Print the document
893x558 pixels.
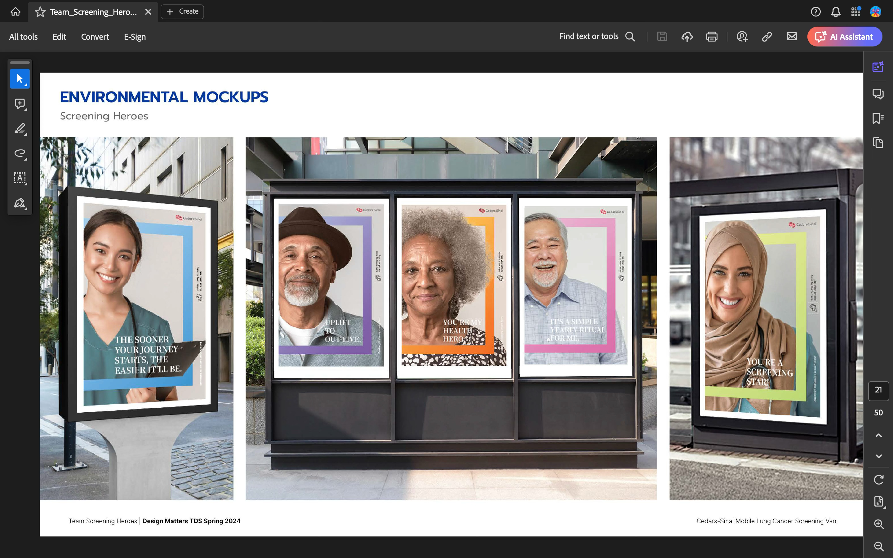pos(711,37)
